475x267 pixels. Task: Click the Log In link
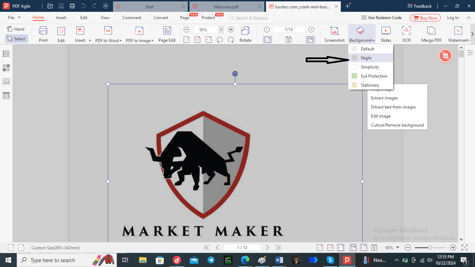[x=453, y=18]
